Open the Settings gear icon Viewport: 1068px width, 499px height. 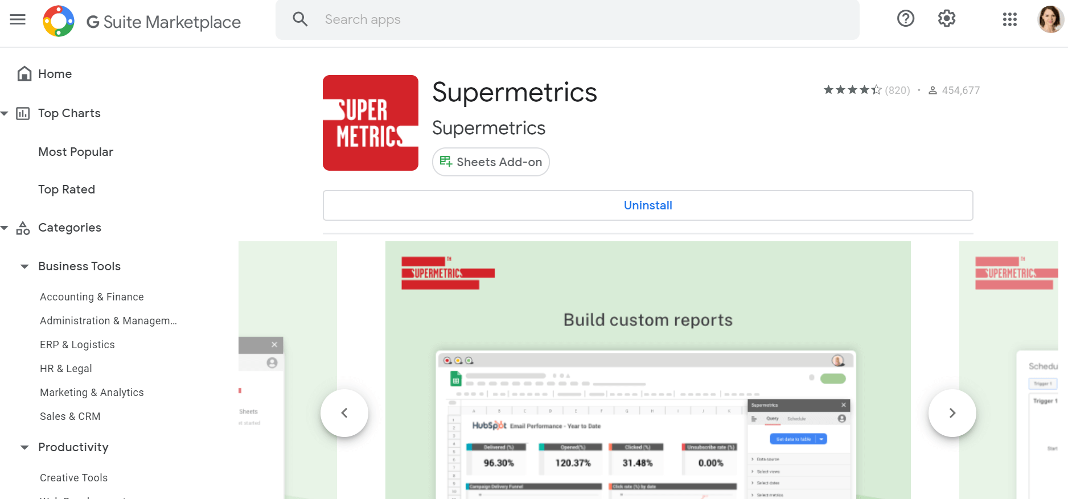(x=946, y=19)
